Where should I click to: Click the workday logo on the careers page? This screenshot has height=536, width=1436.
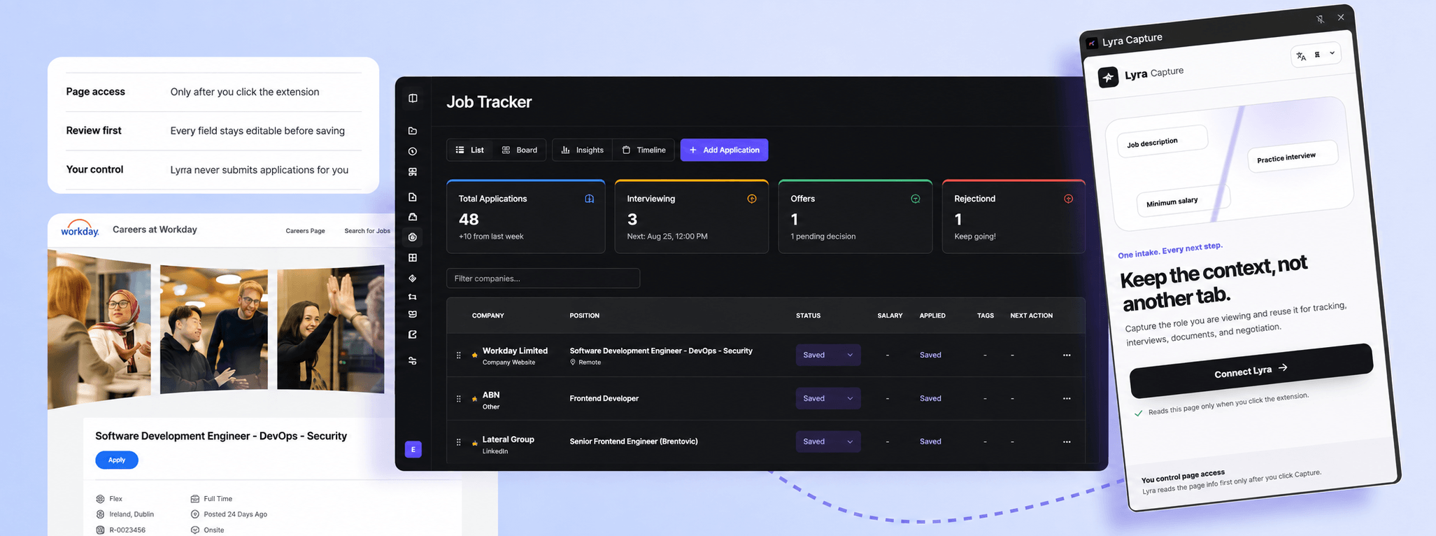click(x=80, y=229)
